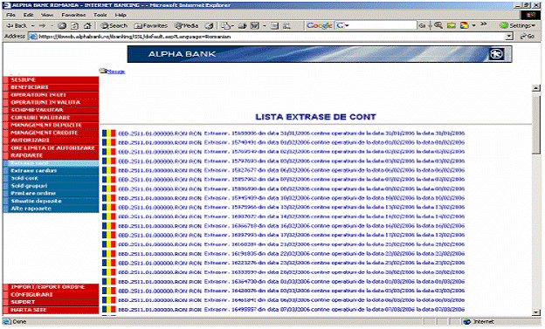The width and height of the screenshot is (545, 329).
Task: Collapse the RAPOARTE sidebar menu
Action: 51,155
